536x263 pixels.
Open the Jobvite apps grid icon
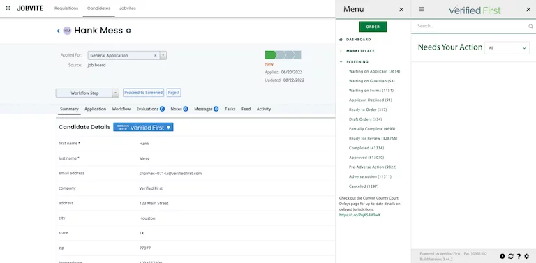8,8
